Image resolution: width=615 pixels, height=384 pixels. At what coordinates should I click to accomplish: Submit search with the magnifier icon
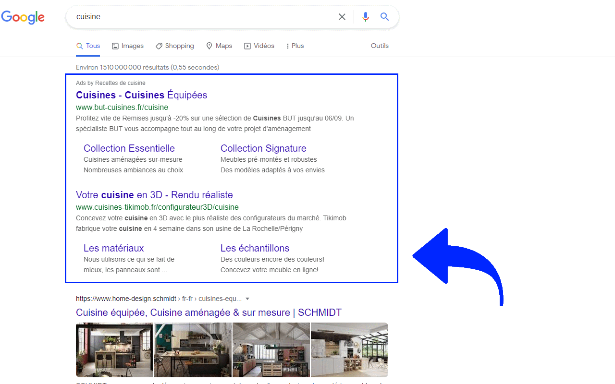click(384, 17)
